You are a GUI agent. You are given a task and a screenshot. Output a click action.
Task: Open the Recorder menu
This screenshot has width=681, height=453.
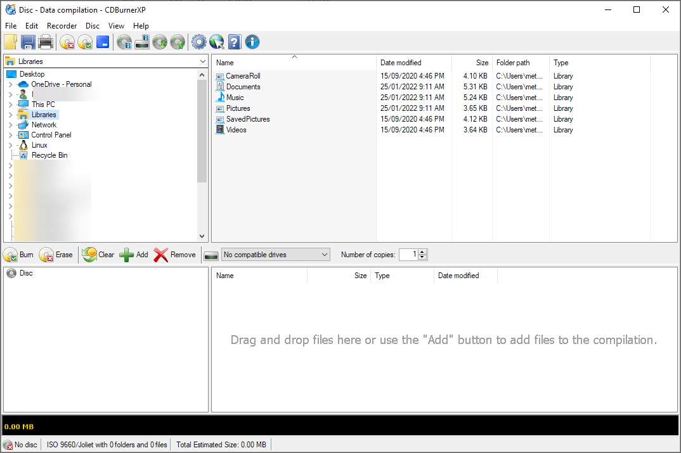pyautogui.click(x=62, y=26)
